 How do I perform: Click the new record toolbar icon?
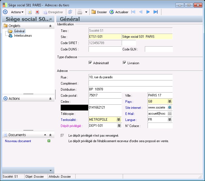click(x=30, y=12)
